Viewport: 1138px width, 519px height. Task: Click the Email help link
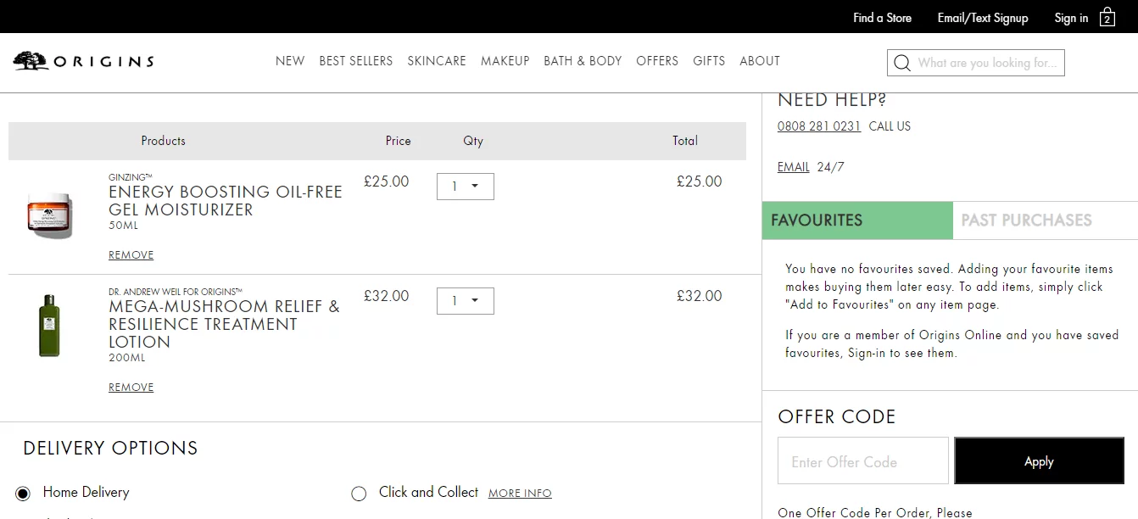pyautogui.click(x=794, y=167)
